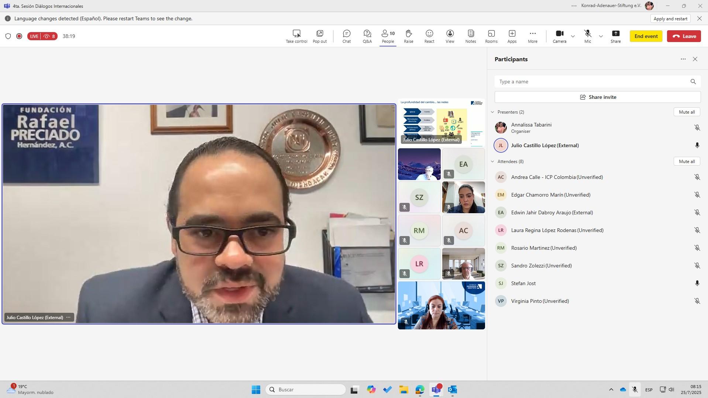Collapse the Presenters (2) section
708x398 pixels.
[x=492, y=112]
